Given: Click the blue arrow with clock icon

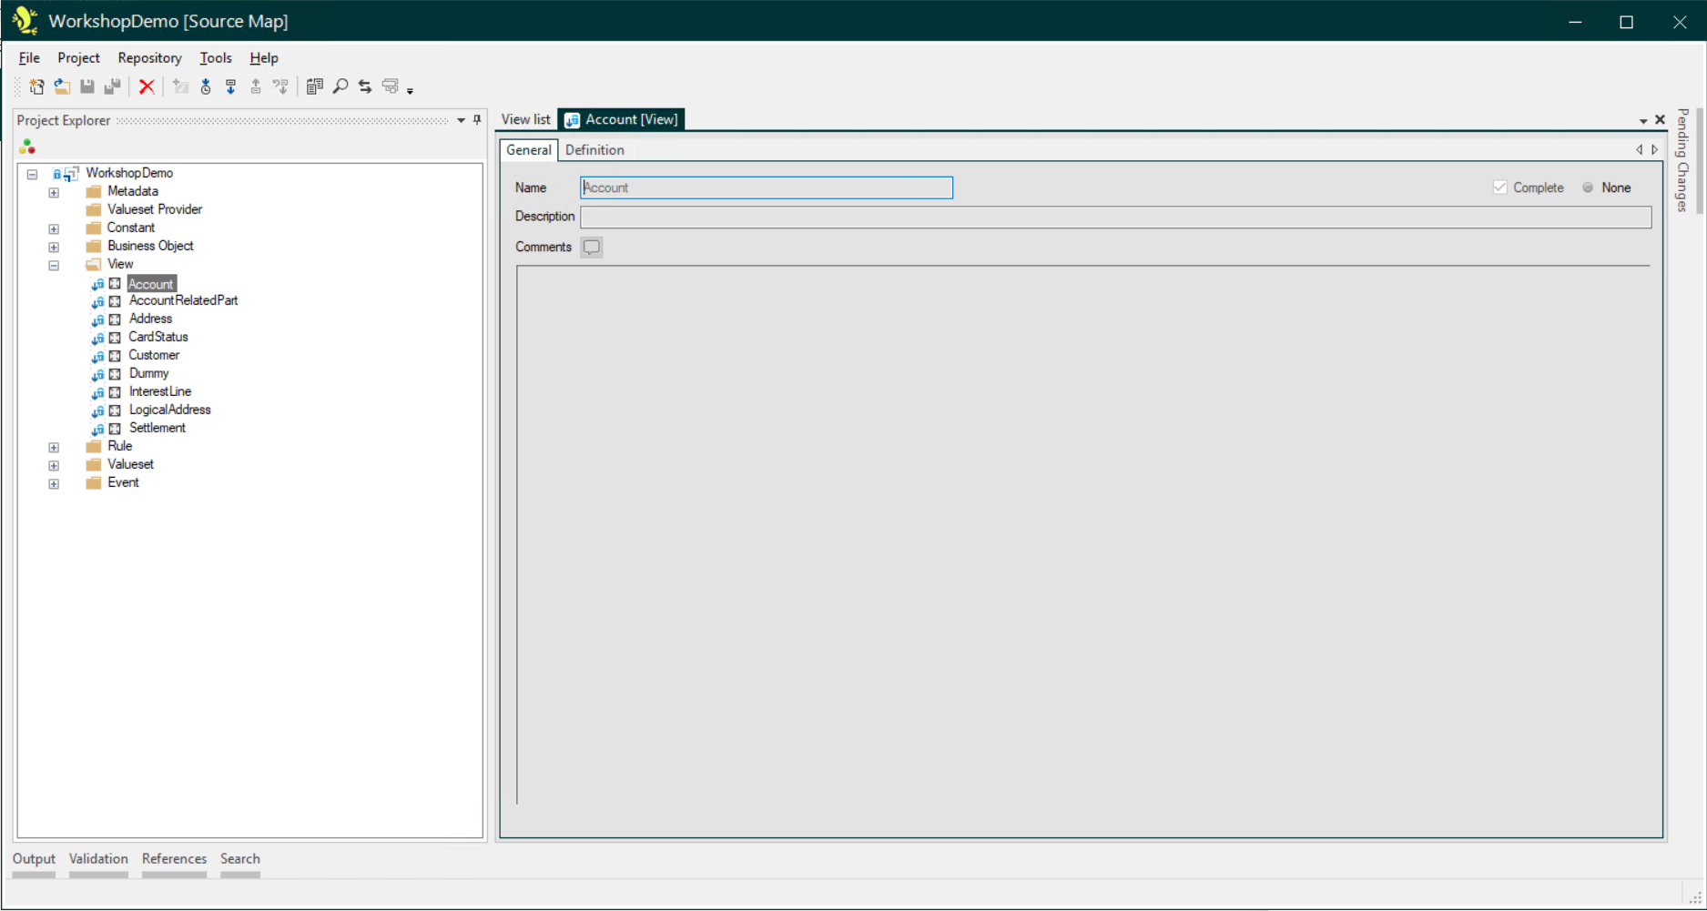Looking at the screenshot, I should click(x=206, y=86).
